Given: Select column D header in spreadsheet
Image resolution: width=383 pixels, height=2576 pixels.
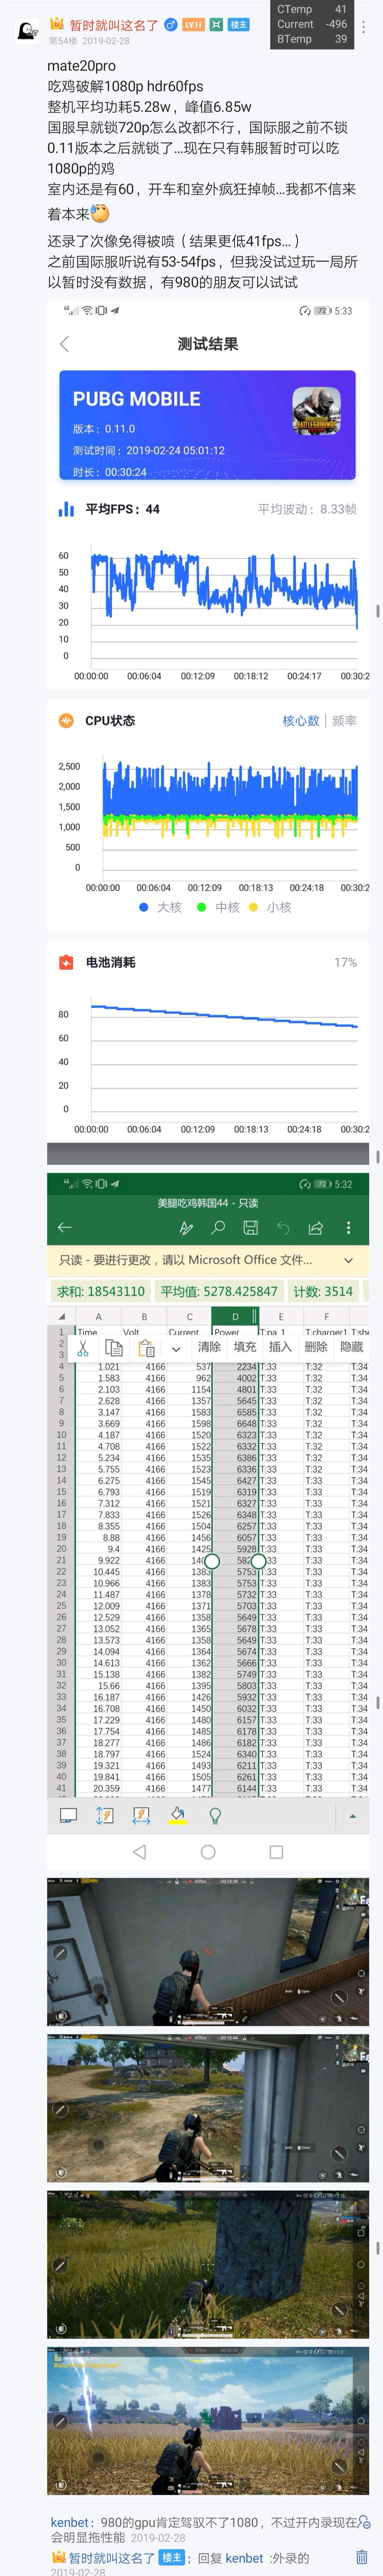Looking at the screenshot, I should [235, 1316].
